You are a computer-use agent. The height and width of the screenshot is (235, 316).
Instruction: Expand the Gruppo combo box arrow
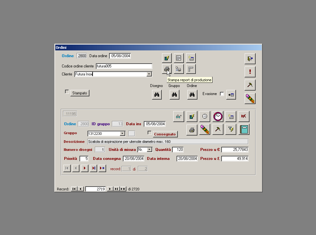pyautogui.click(x=122, y=134)
